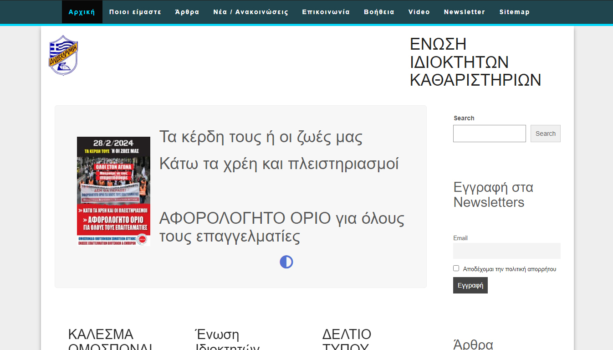The image size is (613, 350).
Task: Go to Newsletter in navigation bar
Action: (x=465, y=12)
